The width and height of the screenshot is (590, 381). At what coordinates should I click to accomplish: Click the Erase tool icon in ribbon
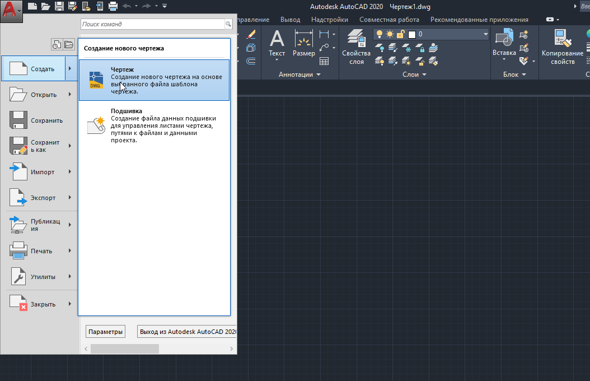[x=251, y=35]
